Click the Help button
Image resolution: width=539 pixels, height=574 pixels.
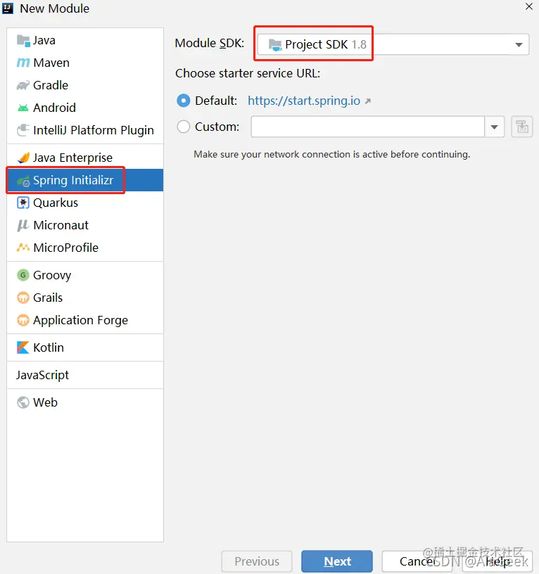pos(497,561)
